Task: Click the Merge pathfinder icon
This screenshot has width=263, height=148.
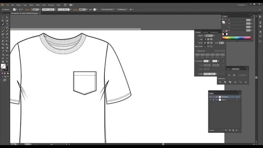Action: [230, 82]
